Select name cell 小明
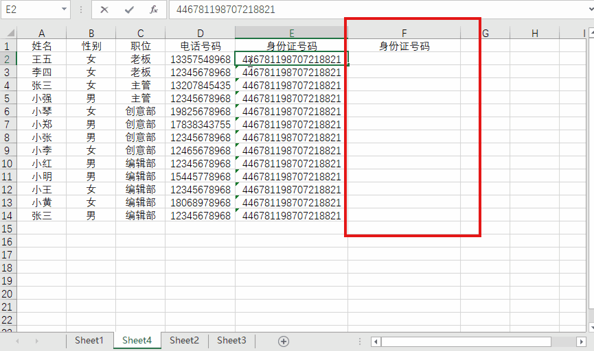The width and height of the screenshot is (594, 351). click(x=42, y=176)
